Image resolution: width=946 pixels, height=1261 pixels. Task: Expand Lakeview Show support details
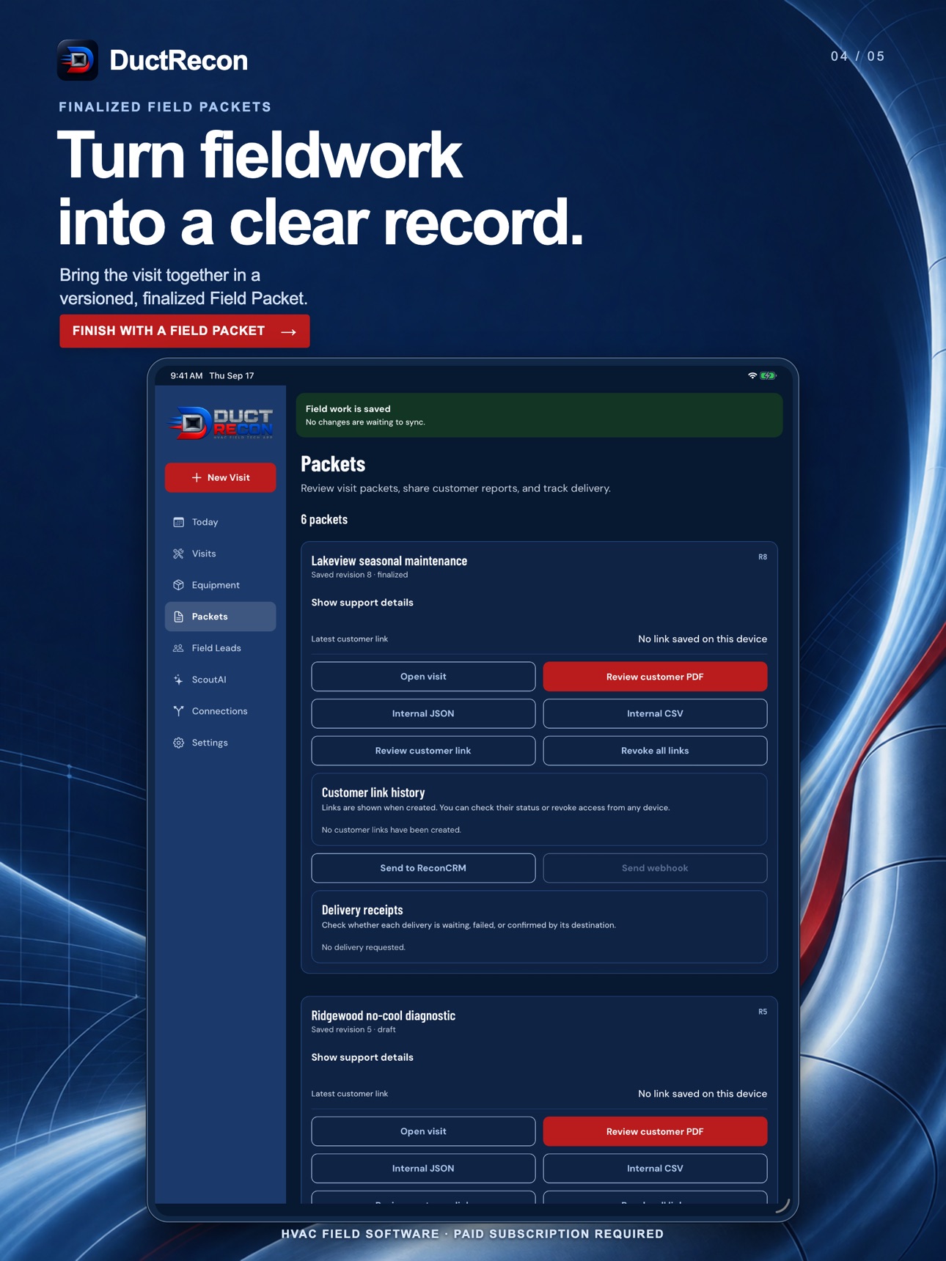[362, 603]
